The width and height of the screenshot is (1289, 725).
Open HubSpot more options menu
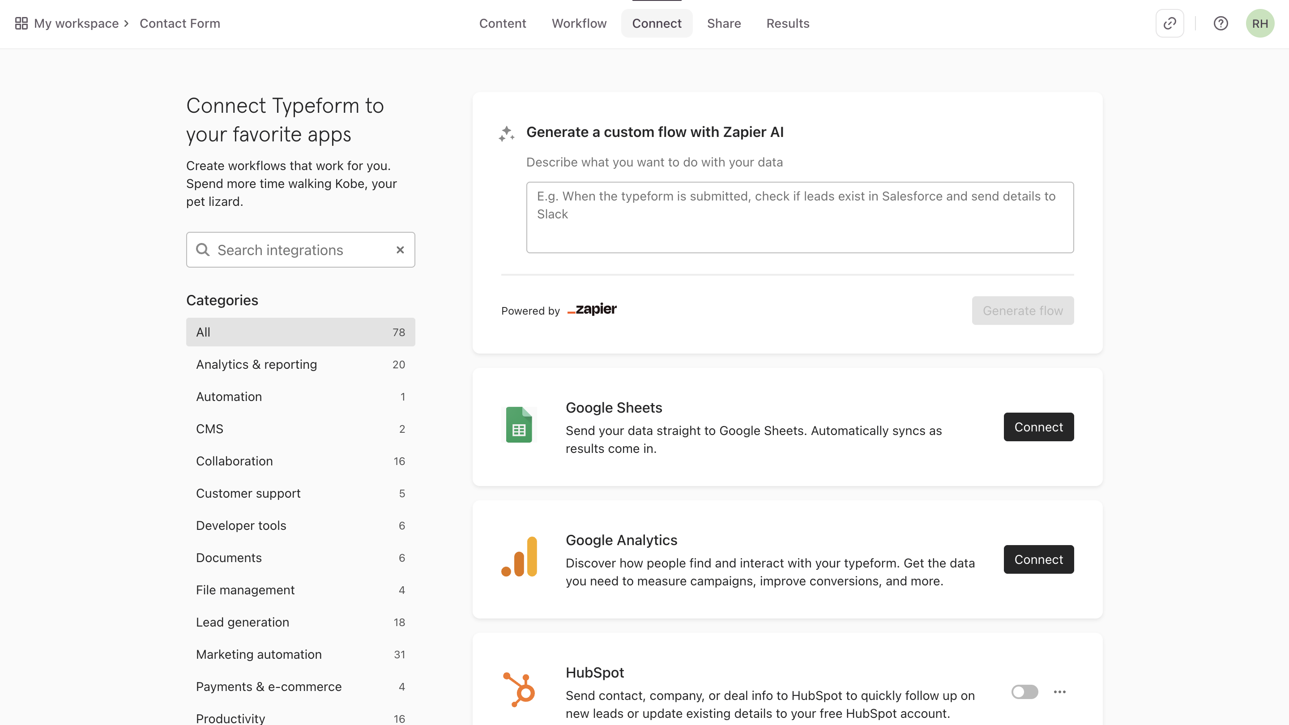point(1059,692)
